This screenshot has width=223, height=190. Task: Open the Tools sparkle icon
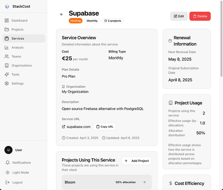(7, 74)
